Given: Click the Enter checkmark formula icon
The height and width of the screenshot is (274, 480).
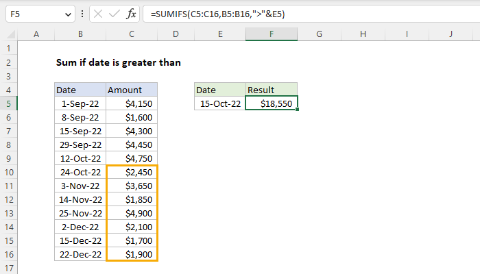Looking at the screenshot, I should [115, 14].
